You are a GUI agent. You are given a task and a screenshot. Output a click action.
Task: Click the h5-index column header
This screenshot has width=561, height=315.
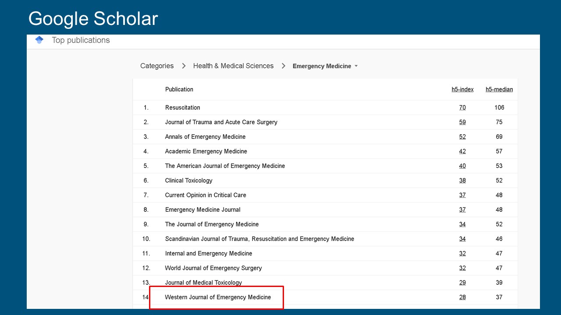463,89
